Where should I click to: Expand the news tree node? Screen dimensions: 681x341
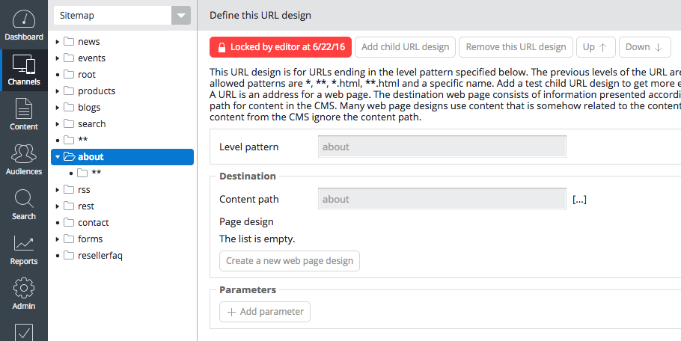pyautogui.click(x=58, y=42)
